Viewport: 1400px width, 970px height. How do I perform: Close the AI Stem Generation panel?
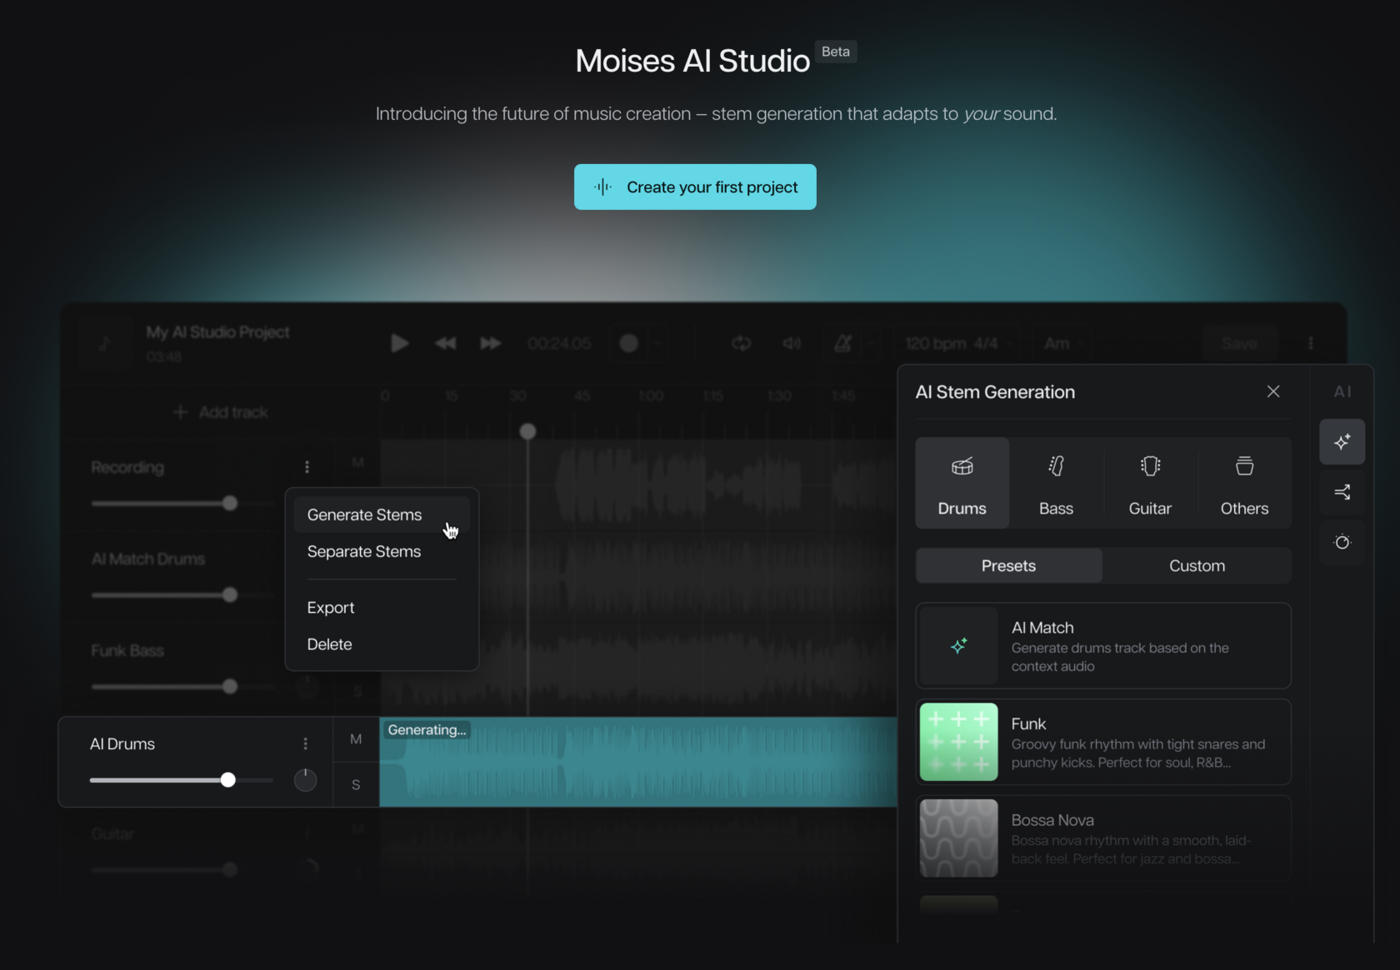point(1273,391)
